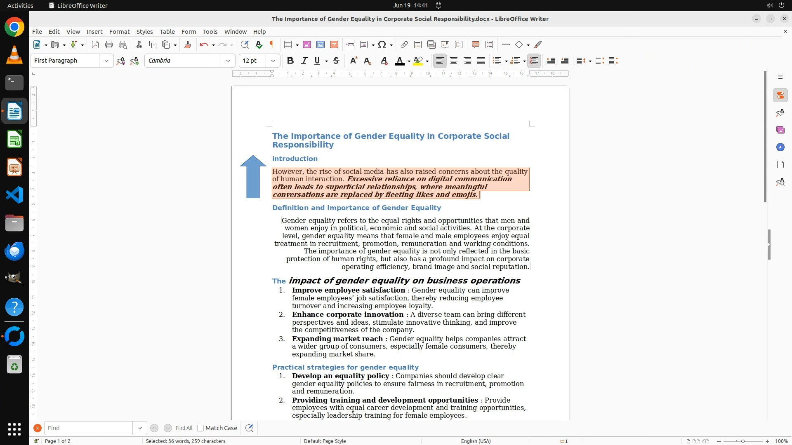Screen dimensions: 792x445
Task: Open the Format menu
Action: [x=119, y=31]
